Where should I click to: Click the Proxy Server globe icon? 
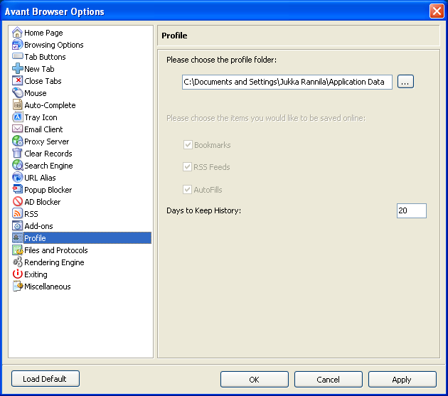tap(17, 141)
